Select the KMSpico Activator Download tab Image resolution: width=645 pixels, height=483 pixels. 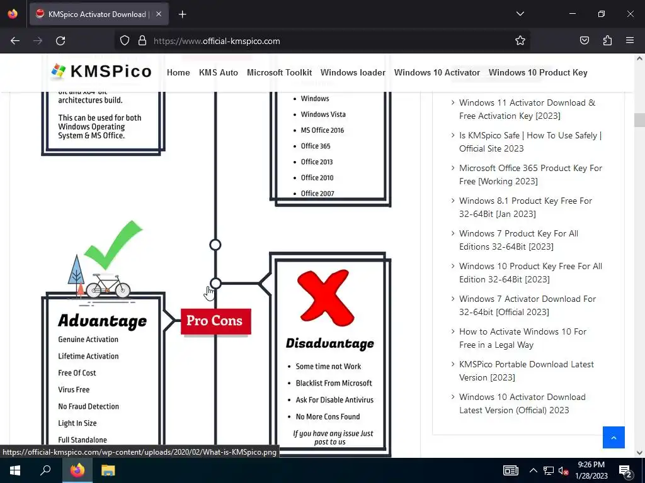pyautogui.click(x=99, y=14)
